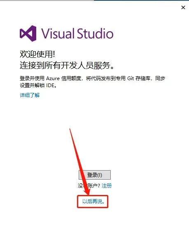Viewport: 189px width, 235px height.
Task: Open the 注册 sign-up link
Action: tap(107, 185)
